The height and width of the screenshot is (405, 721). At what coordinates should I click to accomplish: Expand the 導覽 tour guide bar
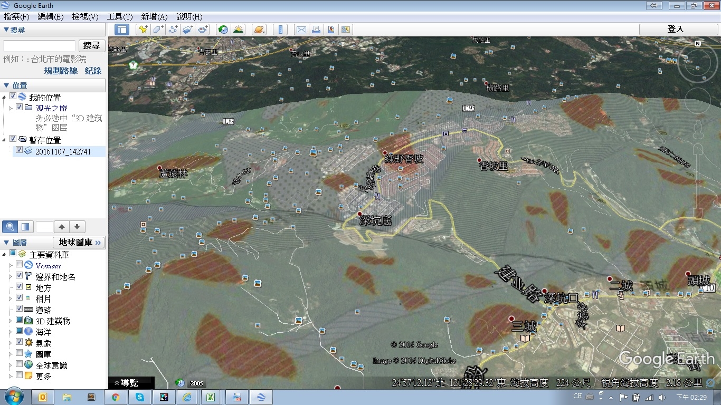click(x=131, y=383)
